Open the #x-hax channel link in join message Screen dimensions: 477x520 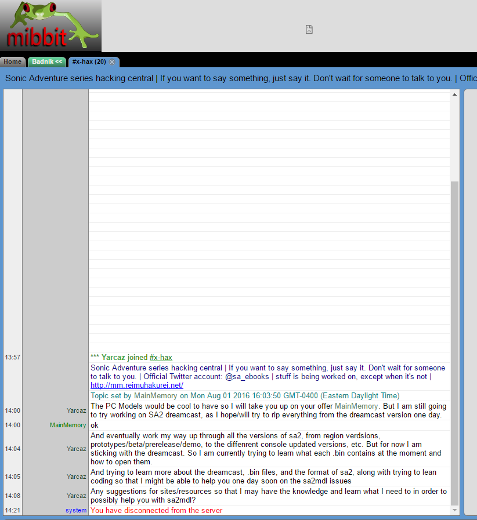pyautogui.click(x=161, y=358)
